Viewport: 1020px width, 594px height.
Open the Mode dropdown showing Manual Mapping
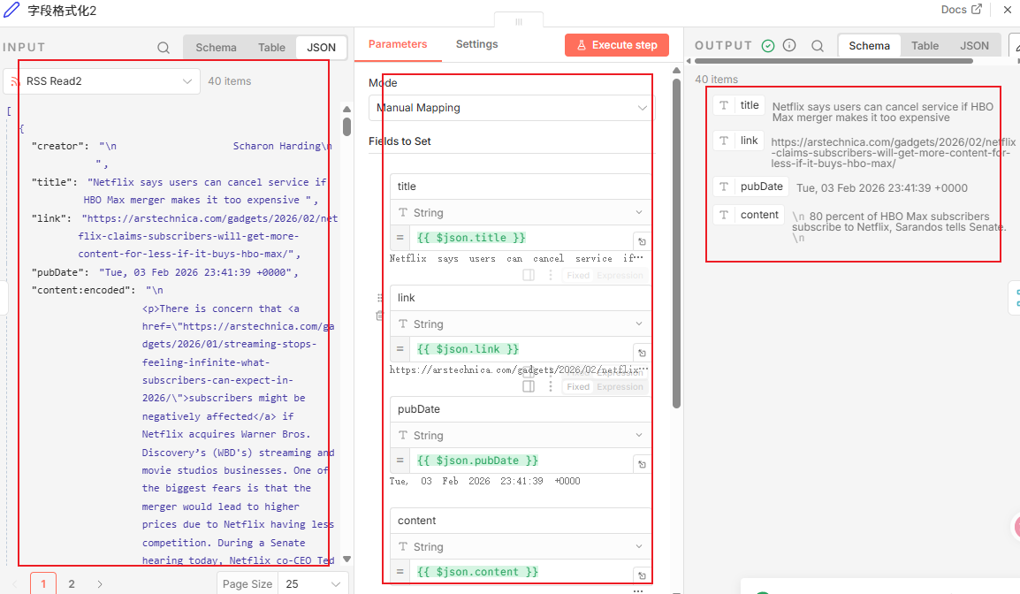click(x=511, y=108)
